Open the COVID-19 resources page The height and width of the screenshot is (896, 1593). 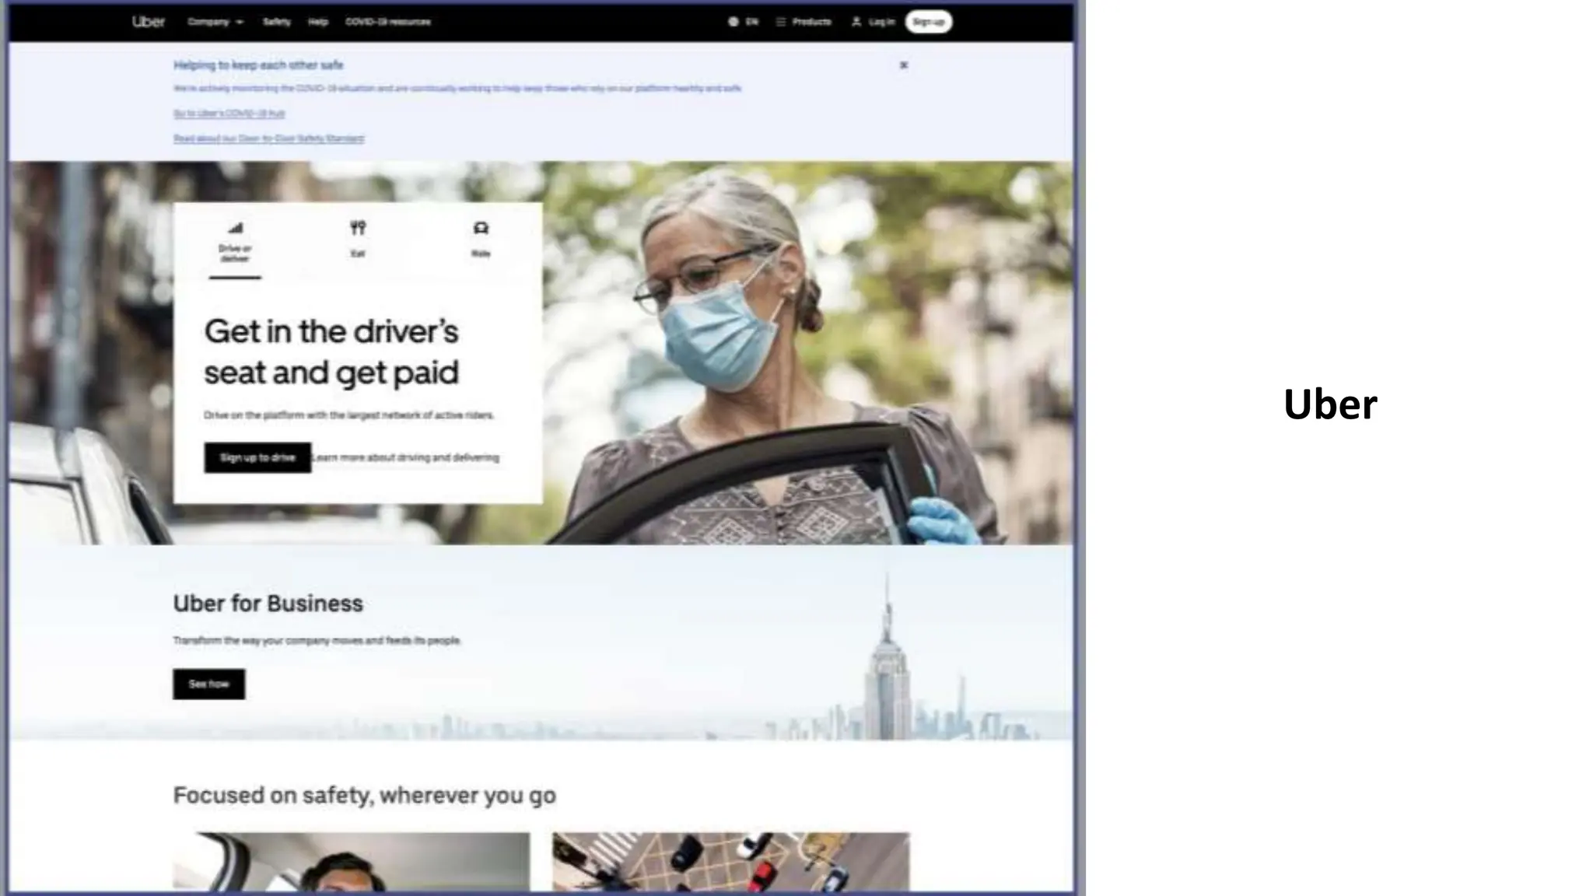pos(388,22)
